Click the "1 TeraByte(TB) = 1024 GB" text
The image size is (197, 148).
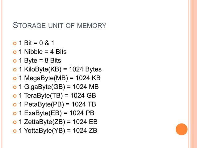click(57, 95)
